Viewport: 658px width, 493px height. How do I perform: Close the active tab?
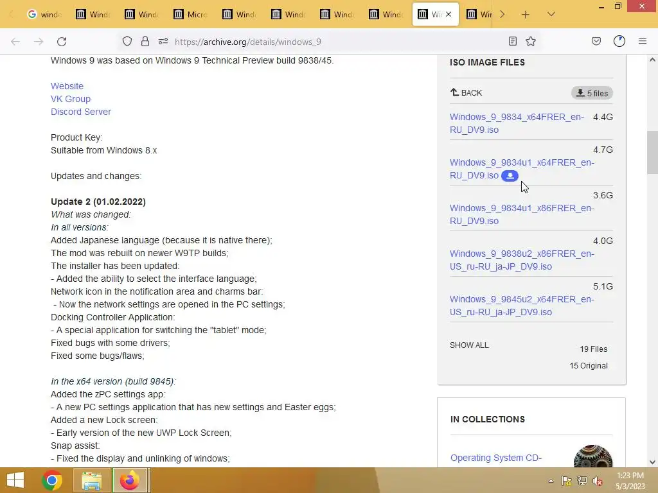point(449,14)
